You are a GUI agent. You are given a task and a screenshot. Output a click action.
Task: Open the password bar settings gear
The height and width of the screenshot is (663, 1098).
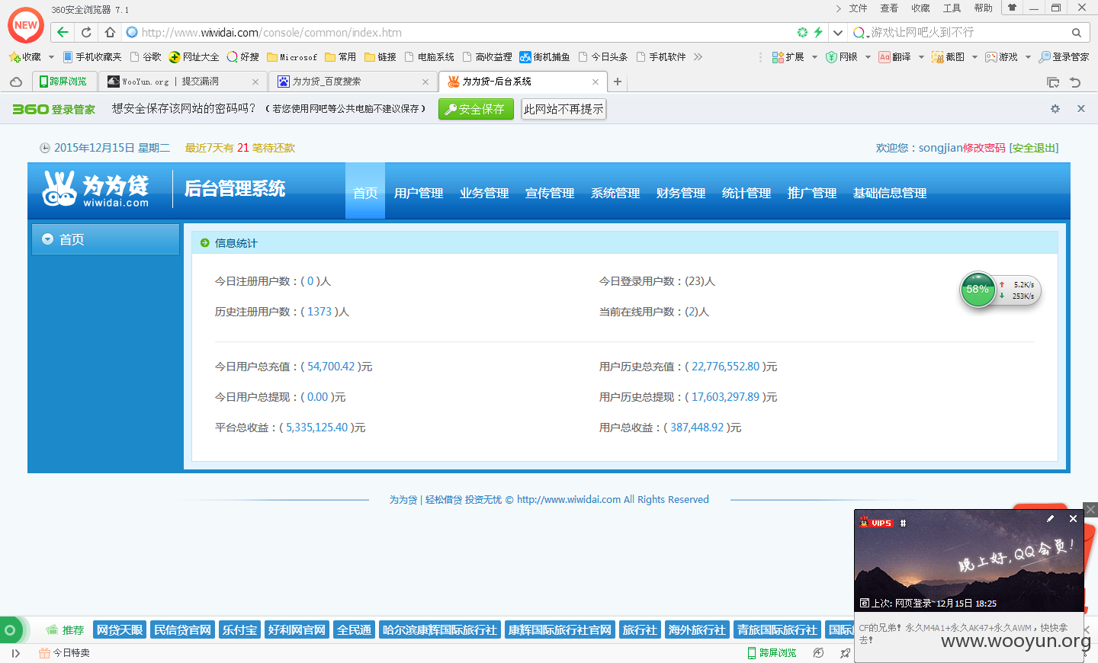point(1055,109)
